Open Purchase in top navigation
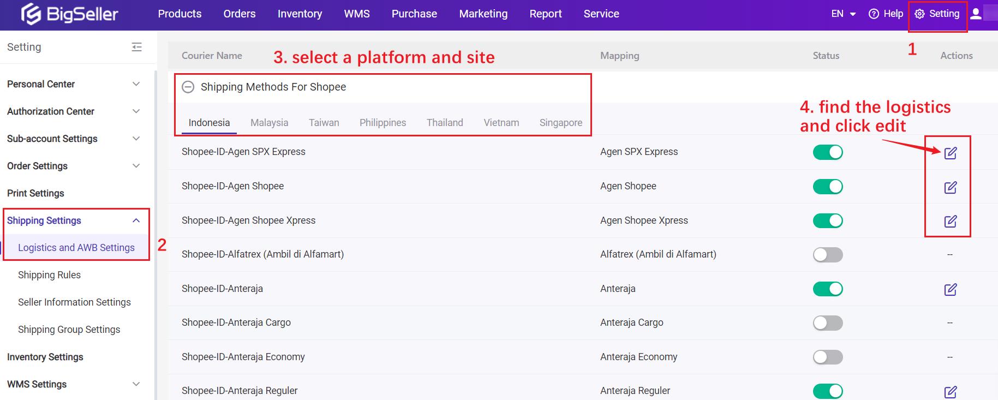Viewport: 998px width, 400px height. pos(414,14)
